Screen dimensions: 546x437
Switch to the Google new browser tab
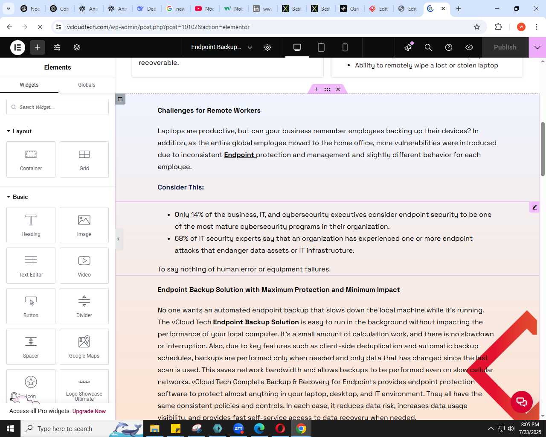176,9
